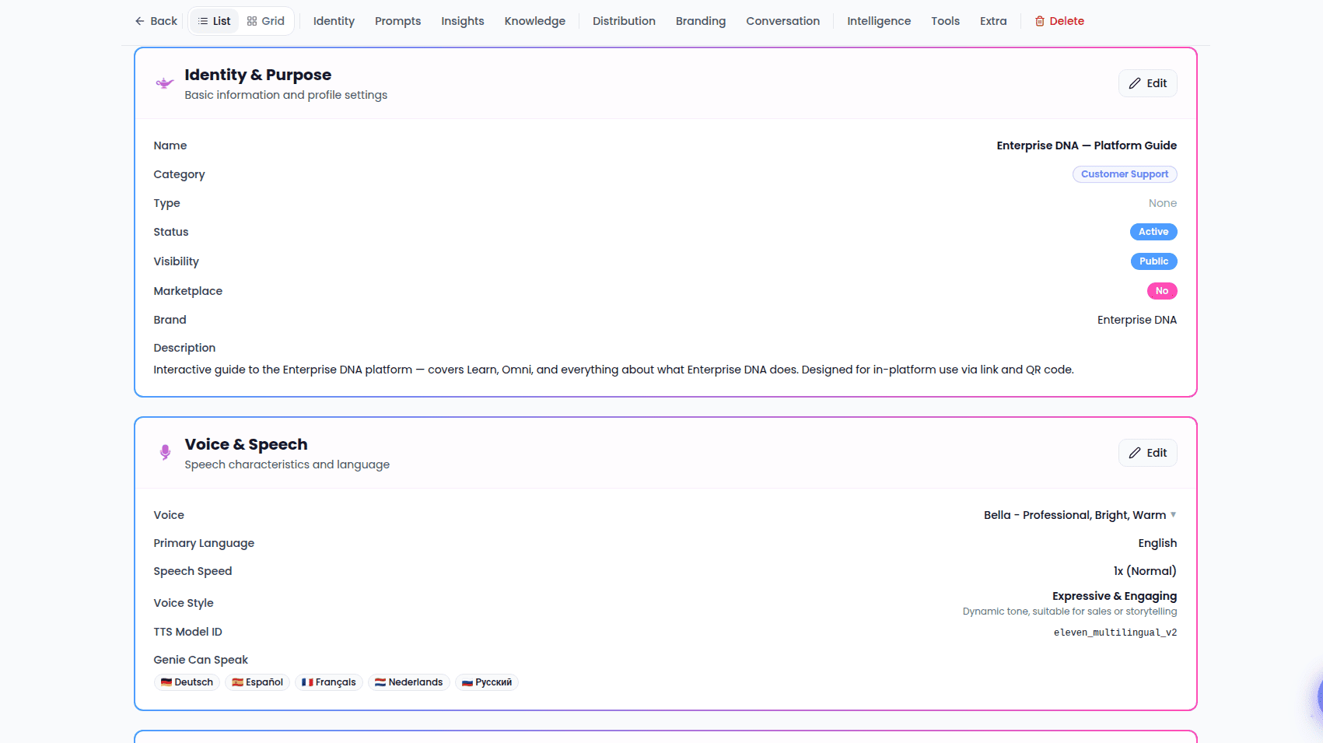Open the Tools tab

click(945, 21)
